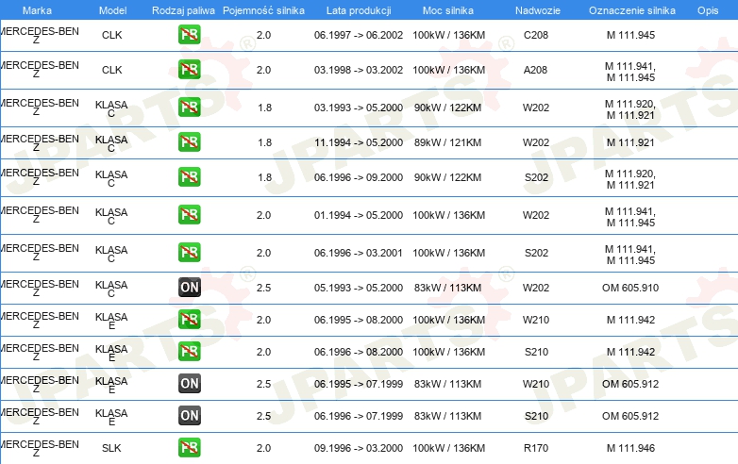Screen dimensions: 738x464
Task: Click engine code M 111.921 in 11.1994 row
Action: click(630, 142)
